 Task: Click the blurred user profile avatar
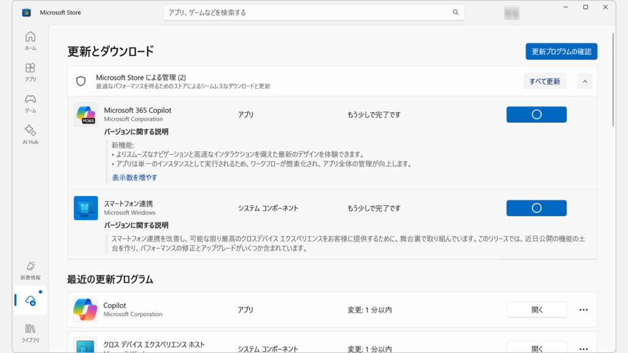511,13
